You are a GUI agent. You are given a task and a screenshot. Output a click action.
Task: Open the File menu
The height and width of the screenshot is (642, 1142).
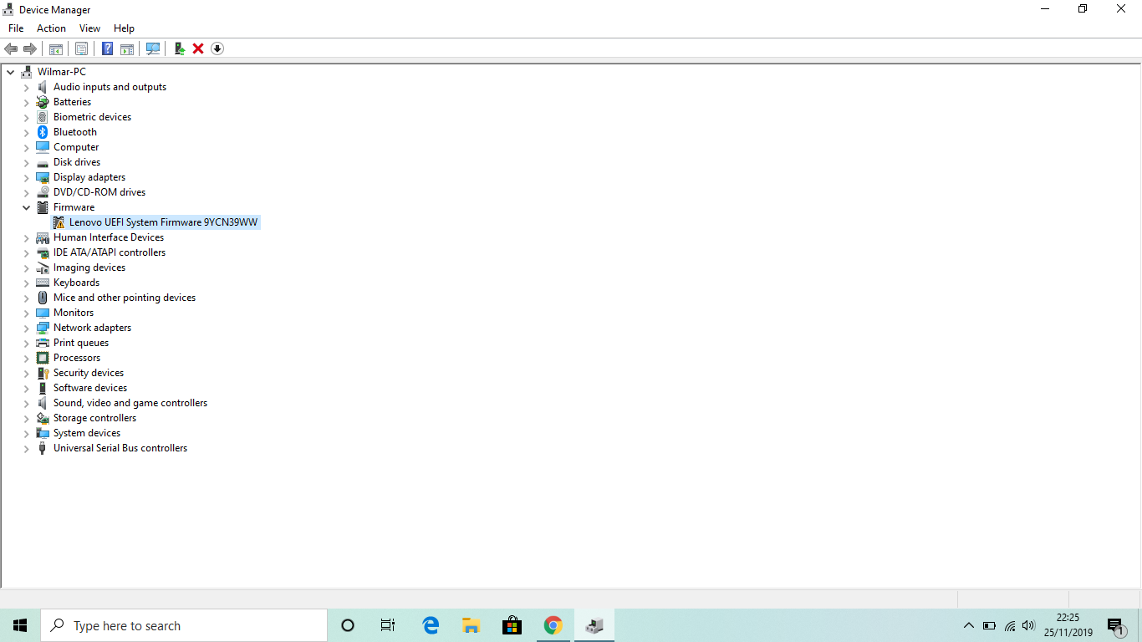16,28
